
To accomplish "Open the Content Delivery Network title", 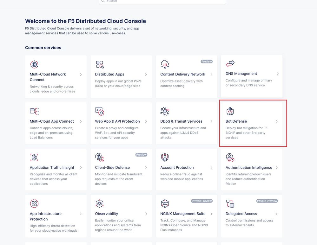I will [x=183, y=74].
